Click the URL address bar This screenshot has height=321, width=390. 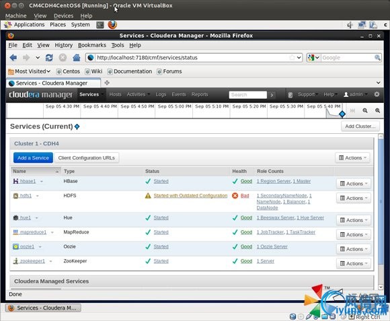coord(192,58)
